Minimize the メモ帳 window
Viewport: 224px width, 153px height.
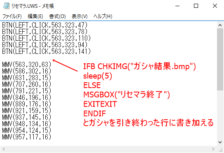pyautogui.click(x=177, y=6)
